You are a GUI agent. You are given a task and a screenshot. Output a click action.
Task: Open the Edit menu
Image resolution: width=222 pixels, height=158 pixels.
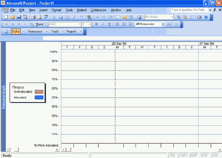point(22,10)
